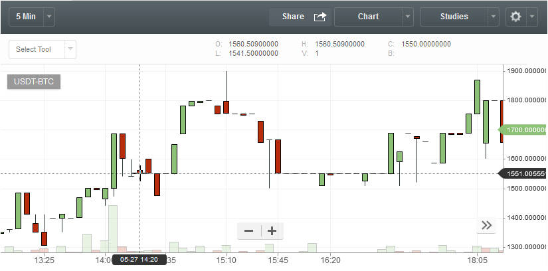
Task: Click the tall candle with 1900 wick
Action: (226, 107)
